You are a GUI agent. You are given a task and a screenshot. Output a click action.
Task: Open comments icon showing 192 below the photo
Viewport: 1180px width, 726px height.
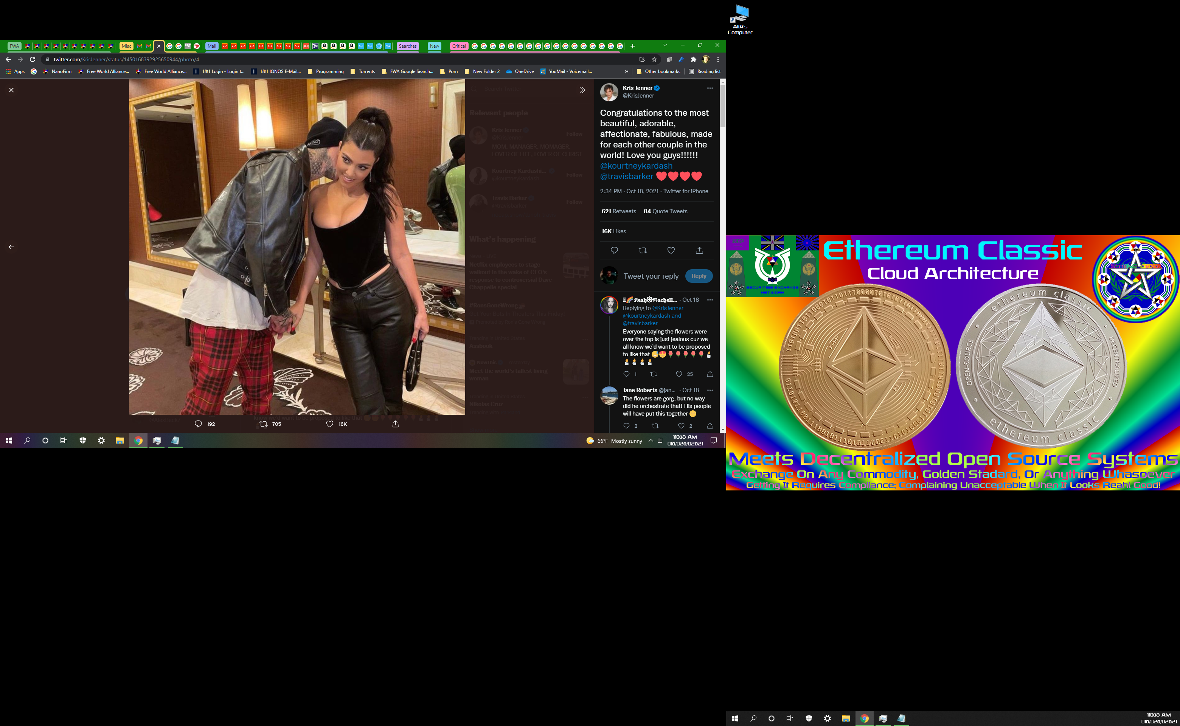[198, 424]
